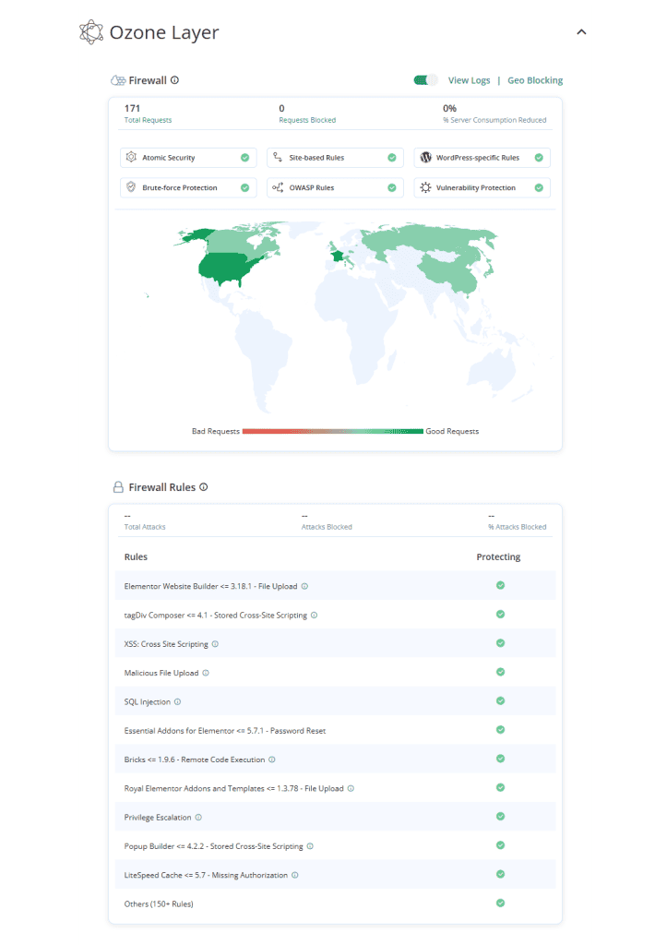The image size is (667, 945).
Task: Click the Vulnerability Protection green check mark
Action: 539,187
